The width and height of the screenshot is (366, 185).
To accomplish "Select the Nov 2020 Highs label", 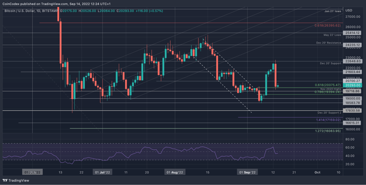I will click(x=330, y=89).
